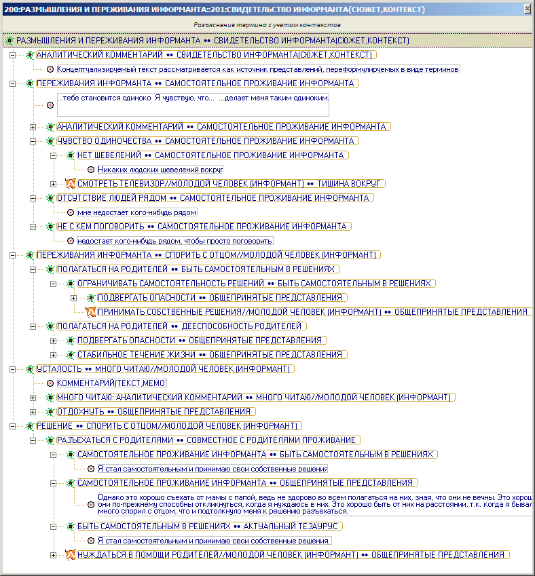
Task: Select САМОСТОЯТЕЛЬНОЕ ПРОЖИВАНИЕ ИНФОРМАНТА •• ОБЩЕПРИНЯТЫЕ ПРЕДСТАВЛЕНИЯ label
Action: coord(247,483)
